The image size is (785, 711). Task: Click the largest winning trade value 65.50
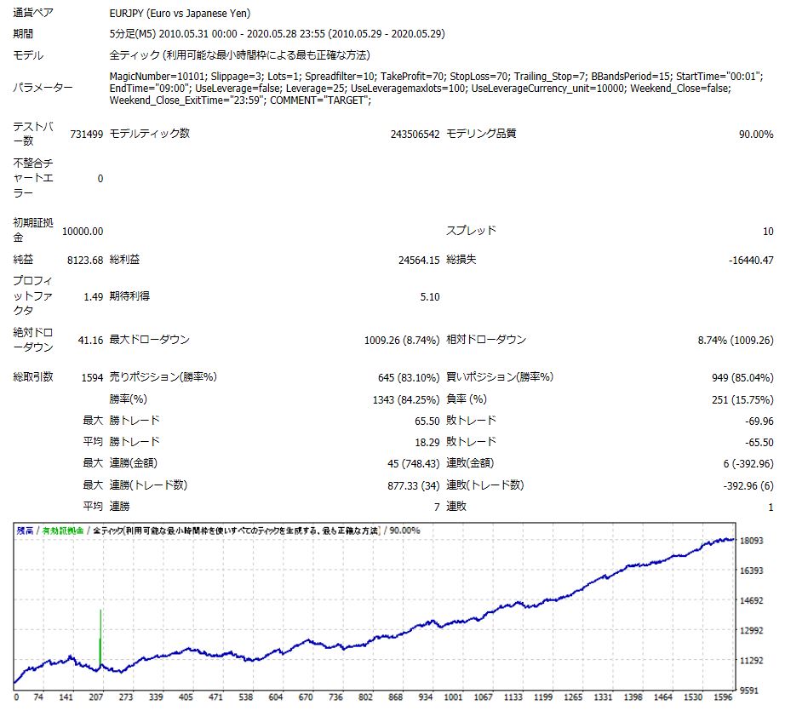point(427,421)
